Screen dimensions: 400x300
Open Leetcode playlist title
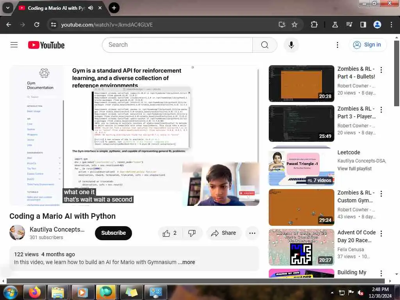(x=349, y=152)
